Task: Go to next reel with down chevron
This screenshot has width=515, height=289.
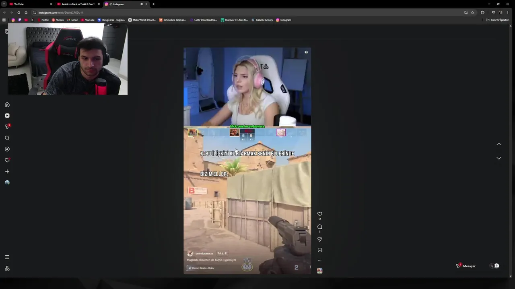Action: tap(499, 158)
